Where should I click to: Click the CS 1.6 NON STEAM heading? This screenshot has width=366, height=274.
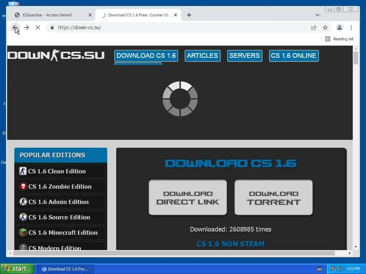pos(231,244)
